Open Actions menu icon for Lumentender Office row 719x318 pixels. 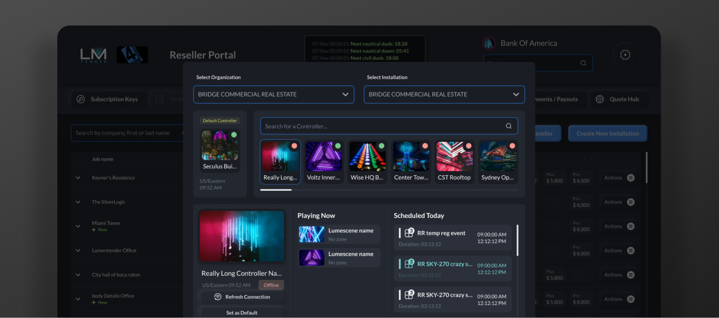631,250
